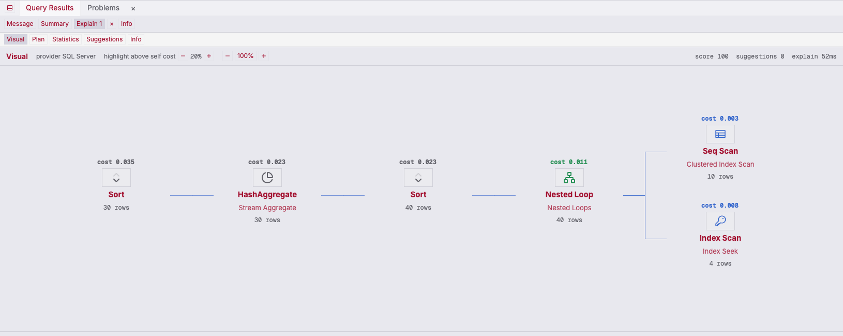Image resolution: width=843 pixels, height=336 pixels.
Task: Select the HashAggregate node label
Action: pyautogui.click(x=267, y=195)
